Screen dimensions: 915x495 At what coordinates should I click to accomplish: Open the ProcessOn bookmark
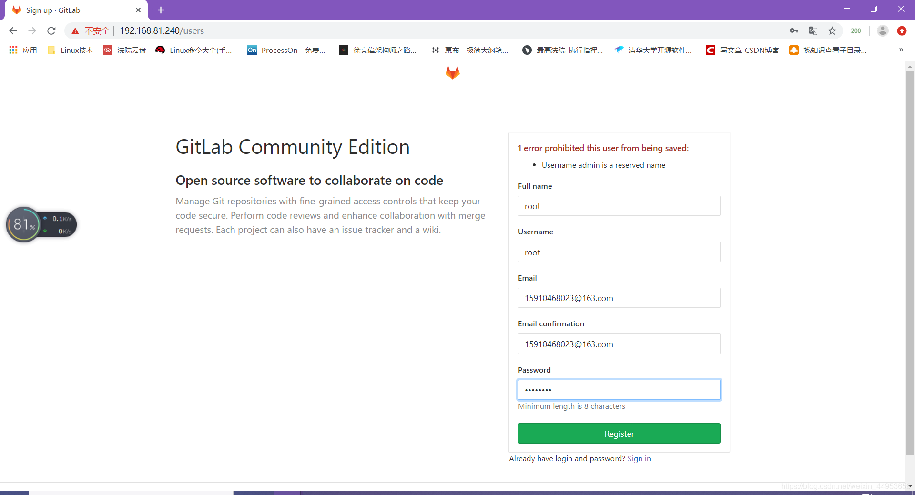coord(286,50)
